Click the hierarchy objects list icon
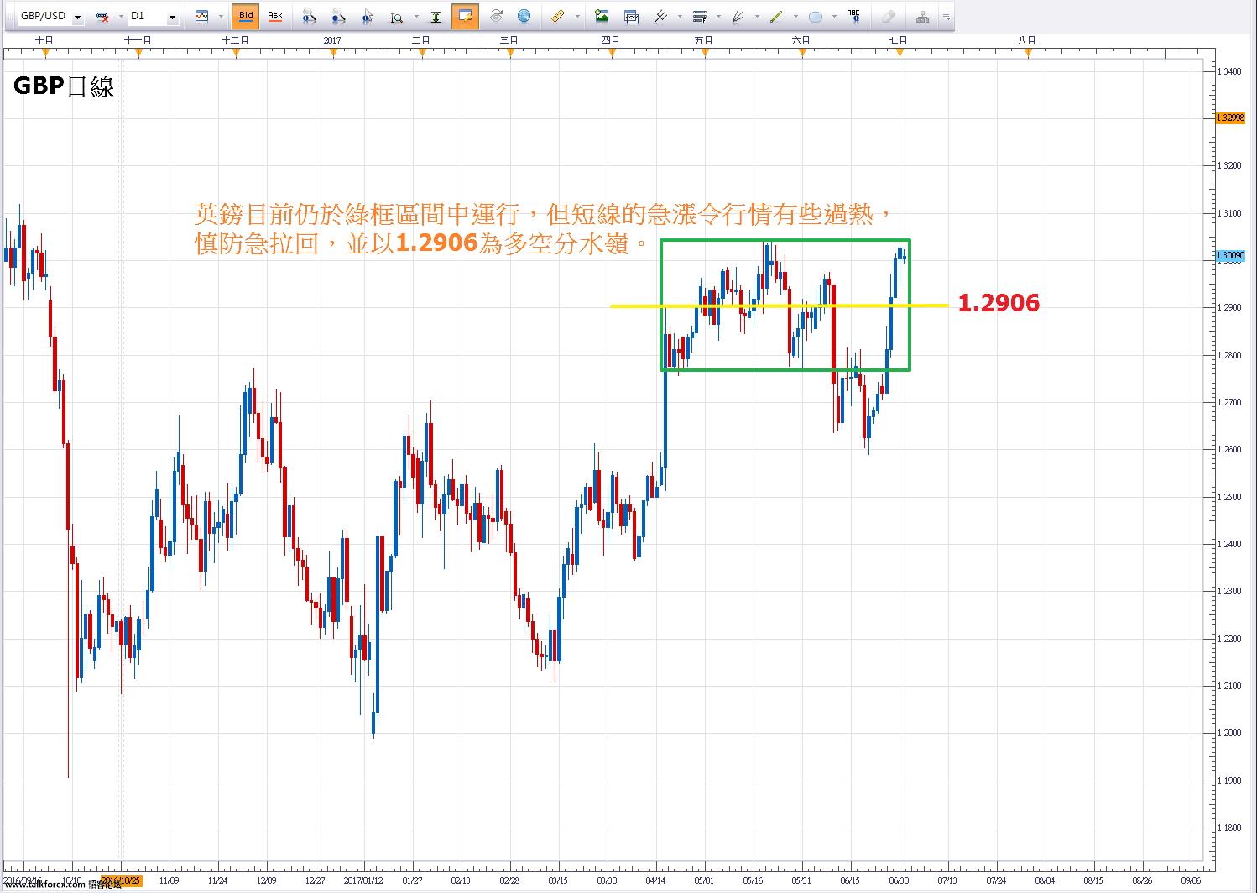Screen dimensions: 1257x893 pyautogui.click(x=923, y=16)
